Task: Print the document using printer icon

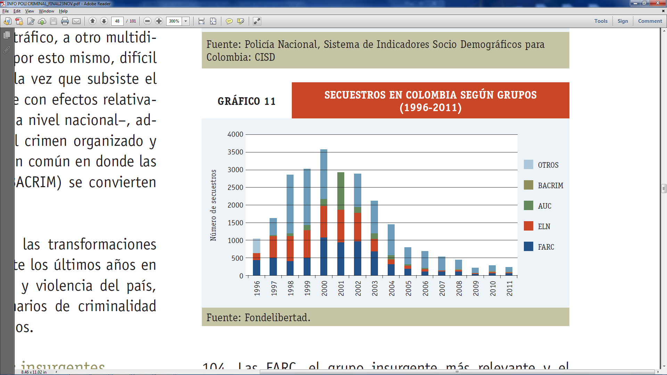Action: (x=65, y=21)
